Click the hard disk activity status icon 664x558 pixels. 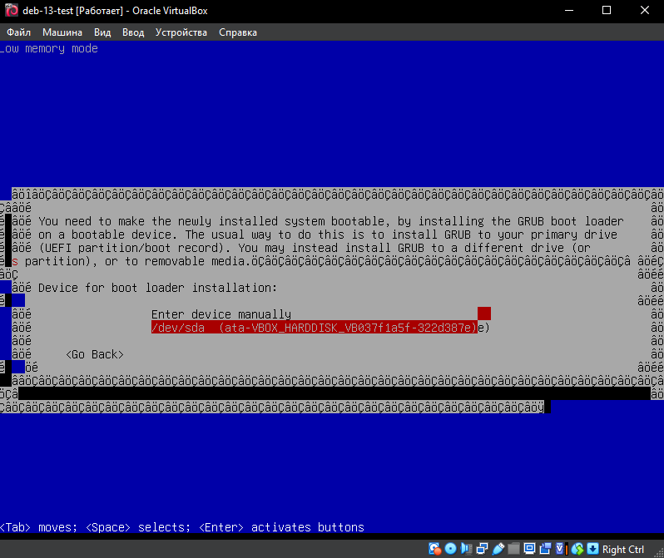pyautogui.click(x=435, y=549)
